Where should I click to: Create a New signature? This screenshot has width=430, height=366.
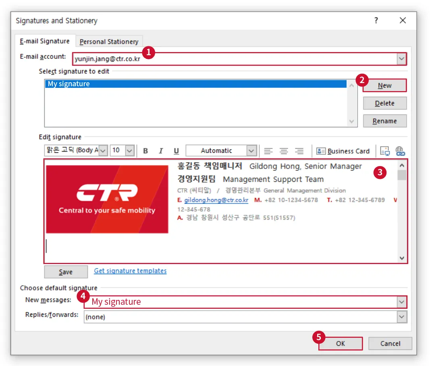[384, 85]
